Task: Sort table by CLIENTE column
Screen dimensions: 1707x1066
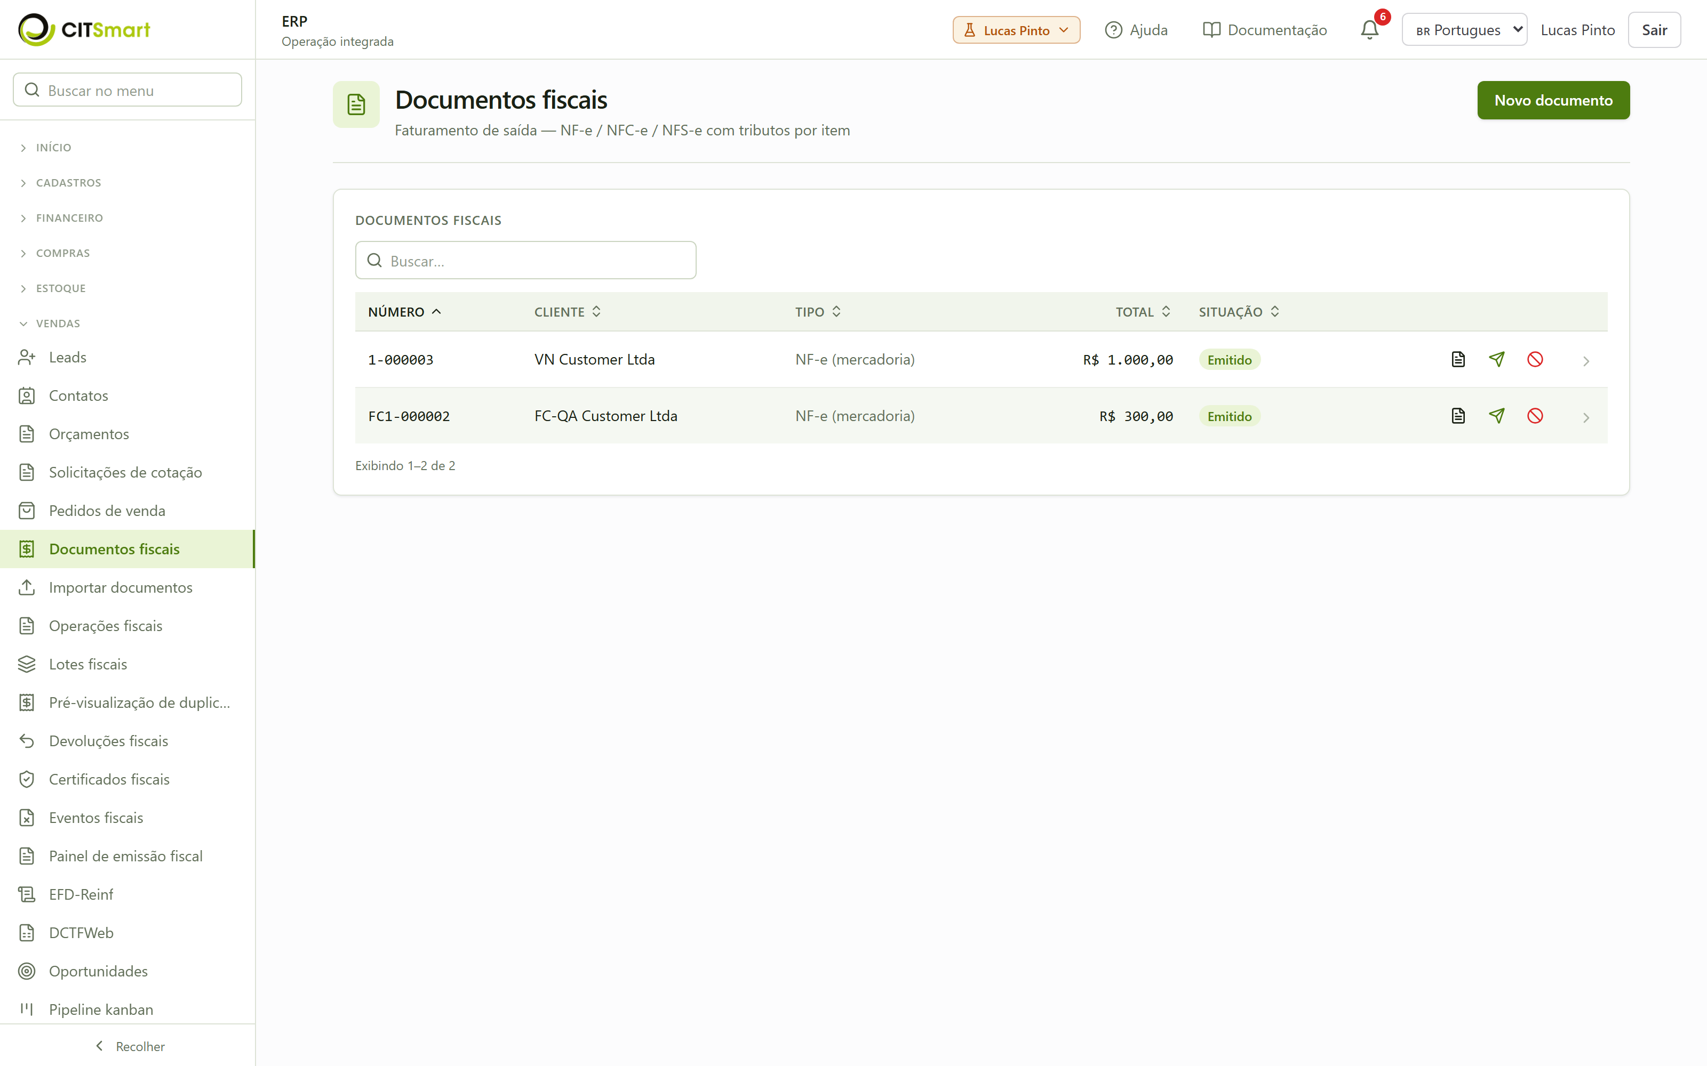Action: click(x=568, y=312)
